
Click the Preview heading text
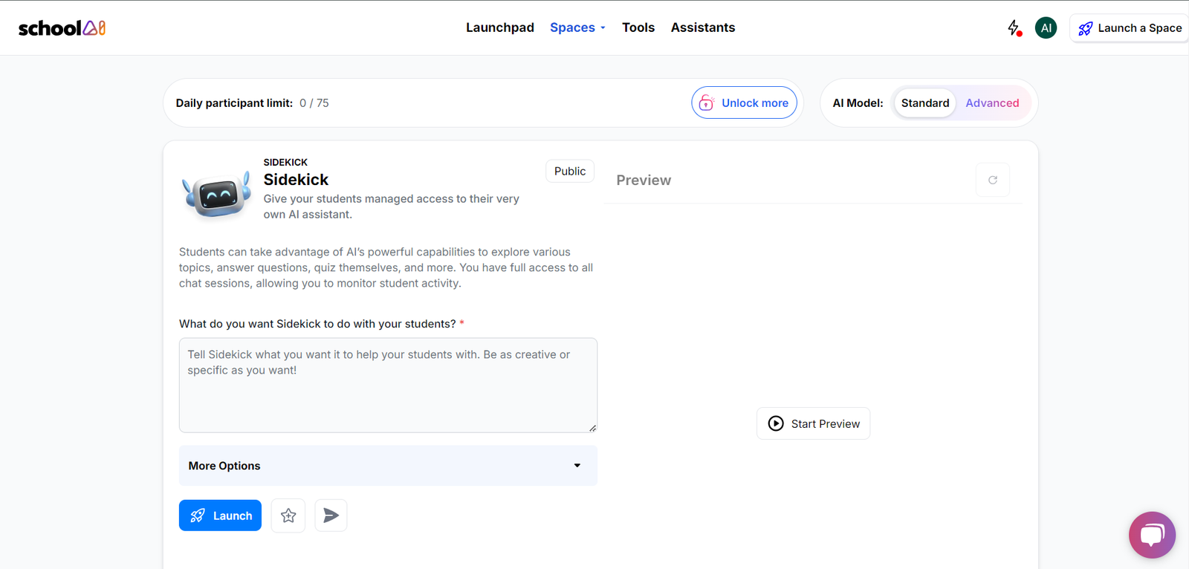644,181
